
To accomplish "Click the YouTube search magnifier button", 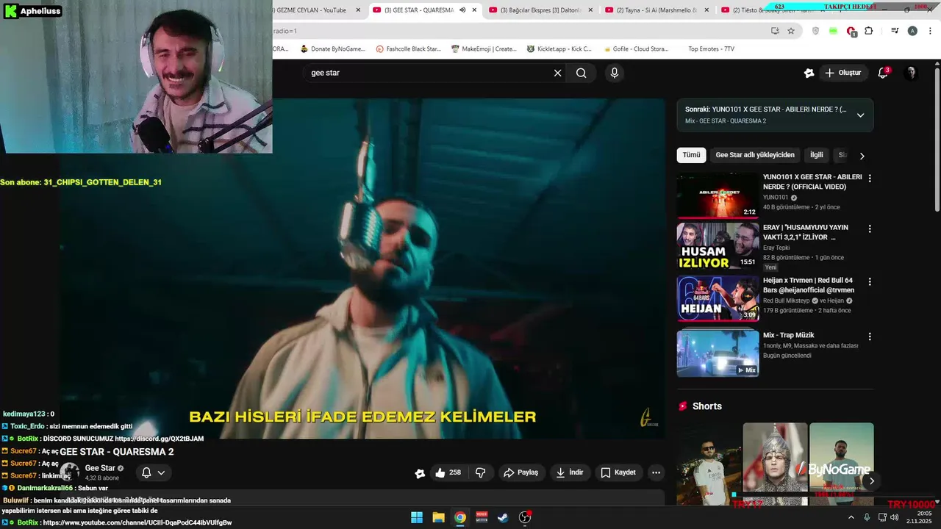I will point(582,73).
